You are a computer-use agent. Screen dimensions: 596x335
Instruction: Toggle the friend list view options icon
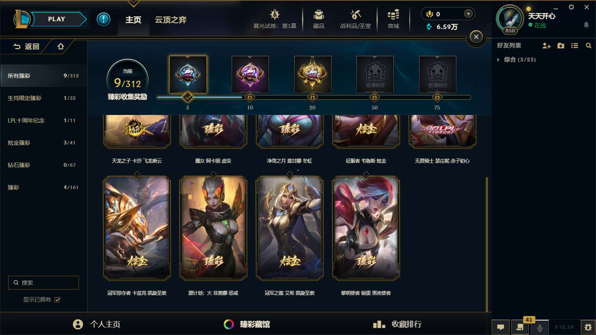(x=574, y=45)
